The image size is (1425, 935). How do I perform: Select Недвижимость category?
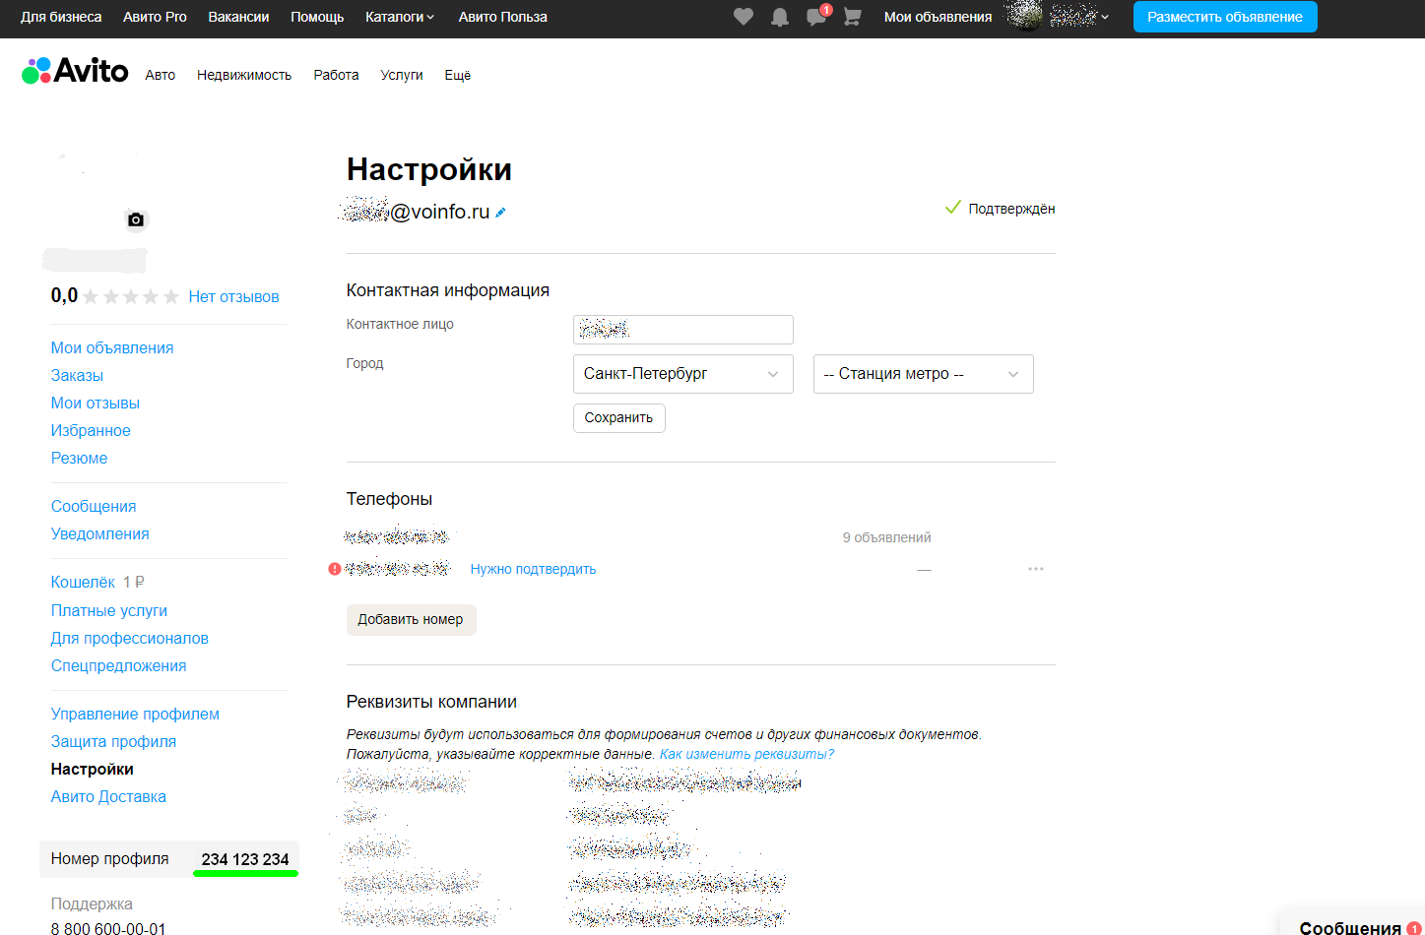click(244, 75)
